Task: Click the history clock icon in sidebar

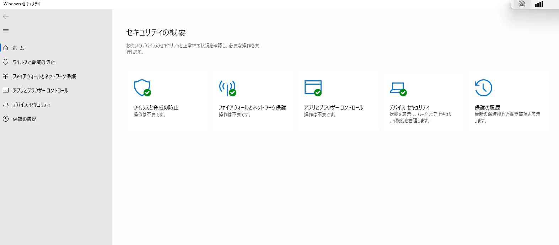Action: click(6, 119)
